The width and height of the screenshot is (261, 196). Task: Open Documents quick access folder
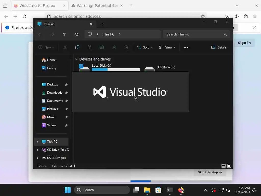point(55,101)
